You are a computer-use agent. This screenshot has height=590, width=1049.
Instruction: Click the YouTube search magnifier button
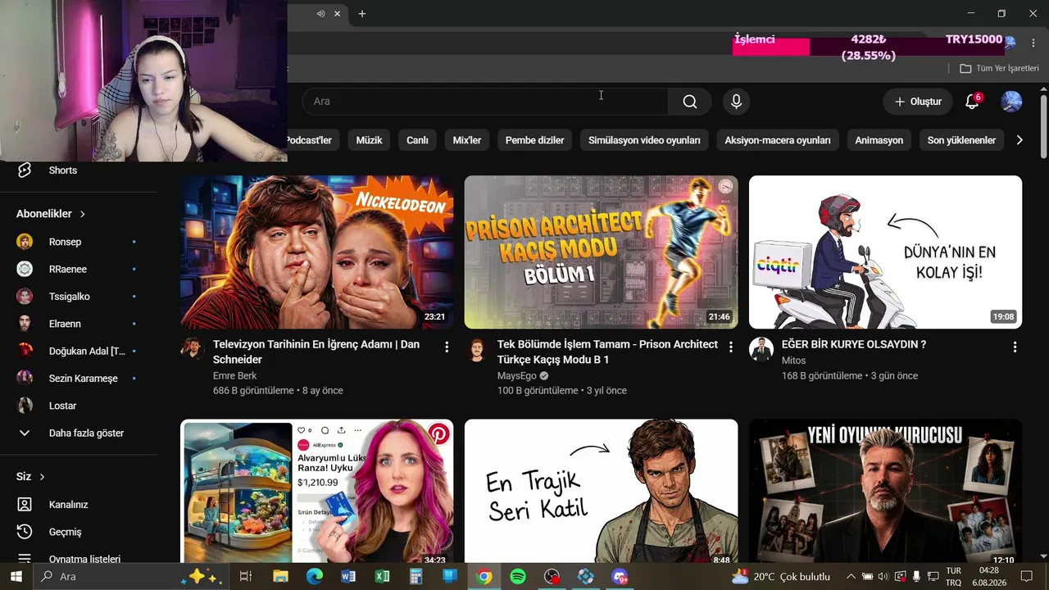click(x=690, y=102)
